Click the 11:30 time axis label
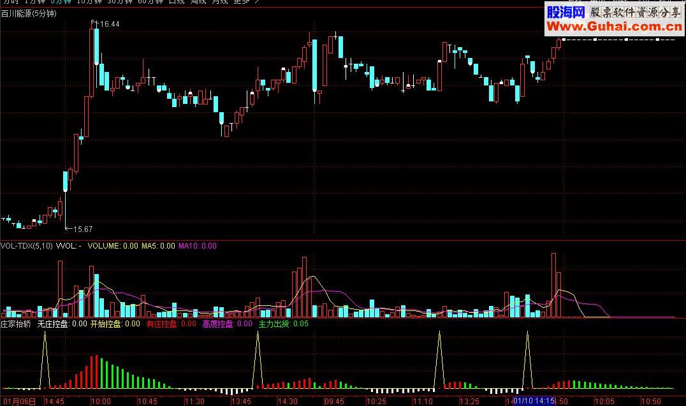686x406 pixels. [194, 401]
